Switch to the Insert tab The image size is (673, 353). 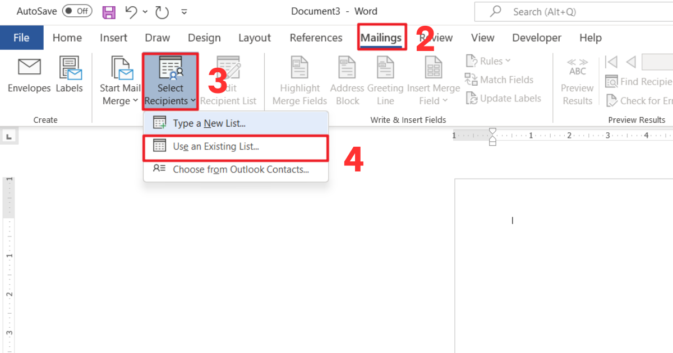[x=113, y=38]
